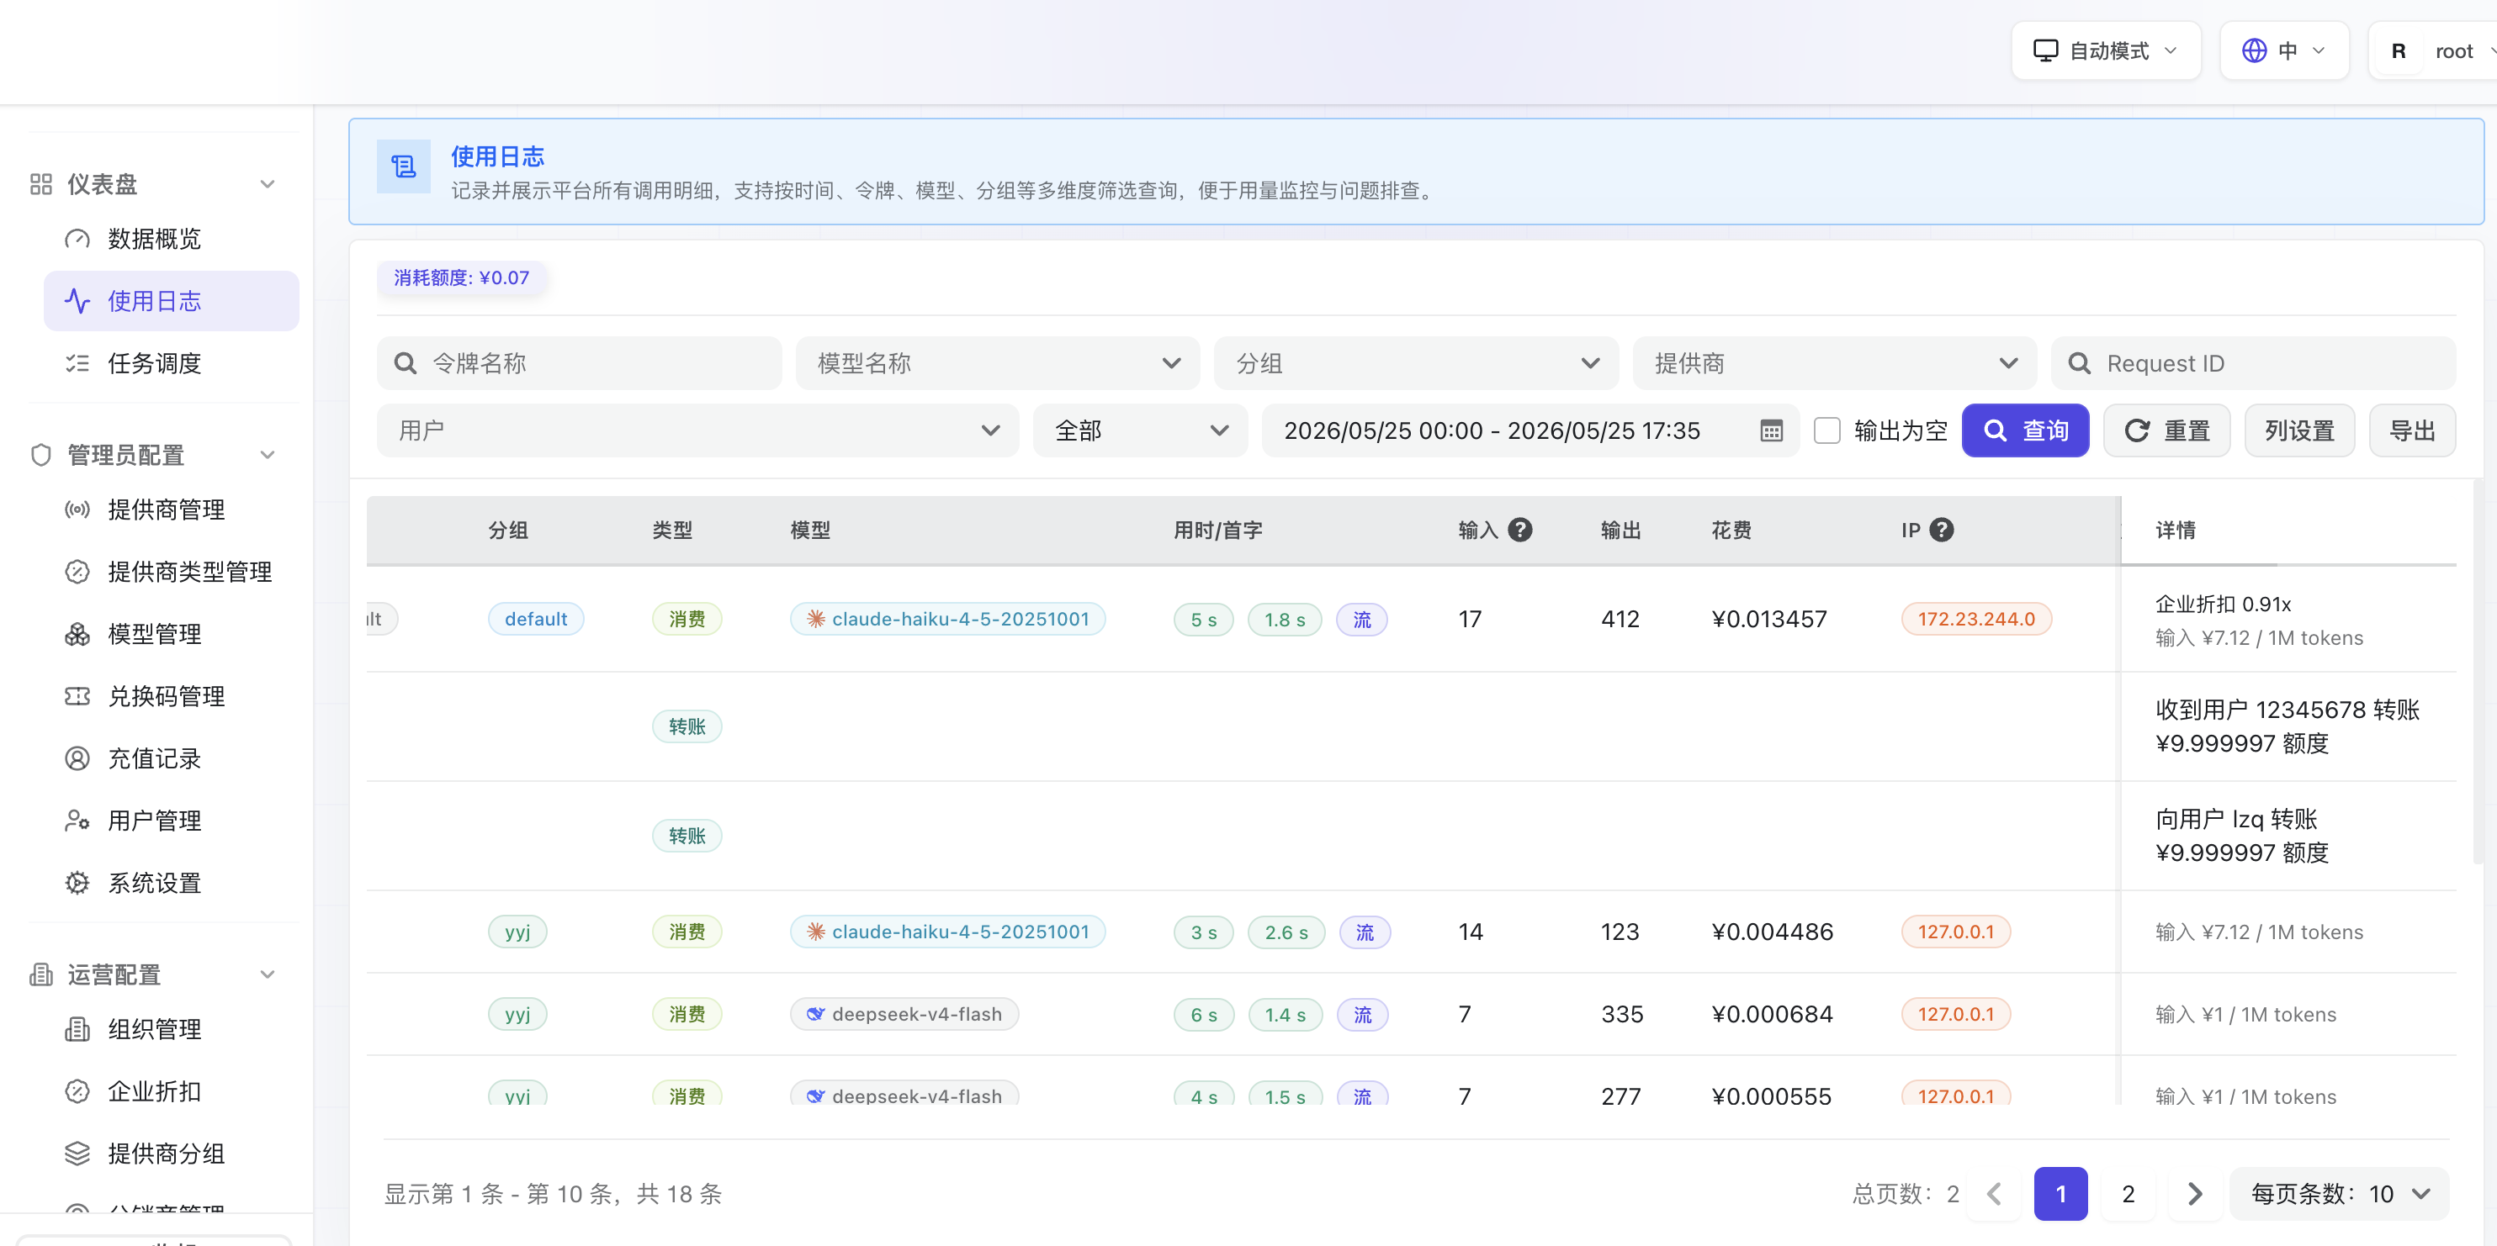The width and height of the screenshot is (2497, 1246).
Task: Click the 详情 column header
Action: pos(2175,530)
